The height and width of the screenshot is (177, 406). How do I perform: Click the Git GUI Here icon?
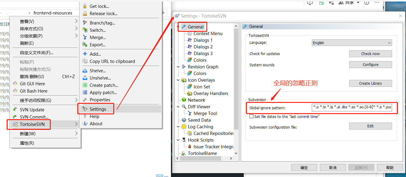pyautogui.click(x=15, y=84)
